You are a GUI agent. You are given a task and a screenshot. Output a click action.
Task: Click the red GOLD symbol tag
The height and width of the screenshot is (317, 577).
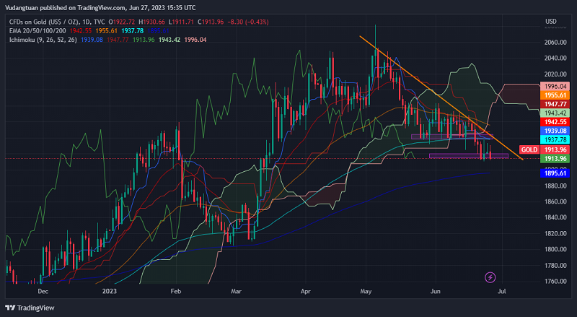point(529,149)
